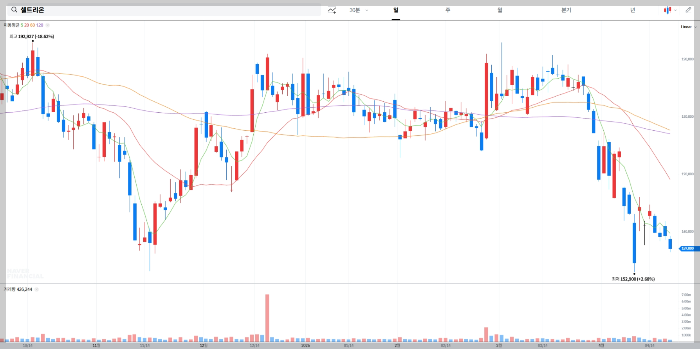Click the 12/14 date axis label
The height and width of the screenshot is (349, 700).
(254, 345)
